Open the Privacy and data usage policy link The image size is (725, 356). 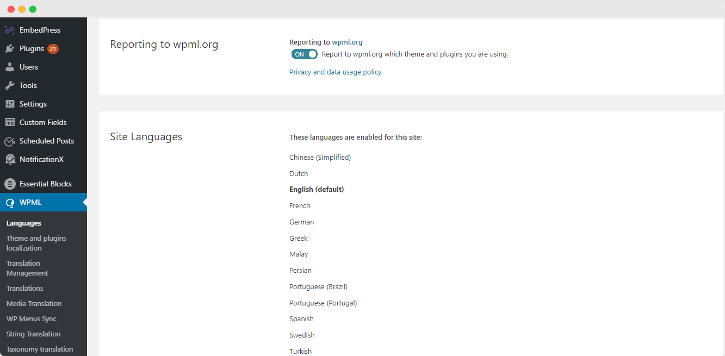pyautogui.click(x=335, y=71)
